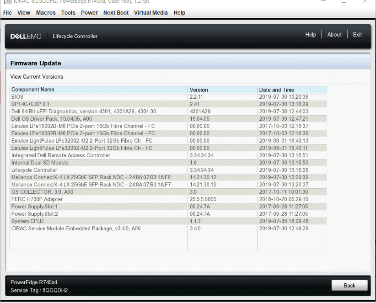Click date 2017-10-11 10:01:30 cell
This screenshot has width=376, height=303.
coord(292,192)
